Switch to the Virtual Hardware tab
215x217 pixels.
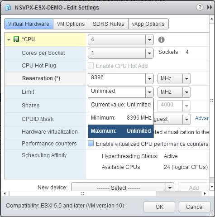[29, 24]
